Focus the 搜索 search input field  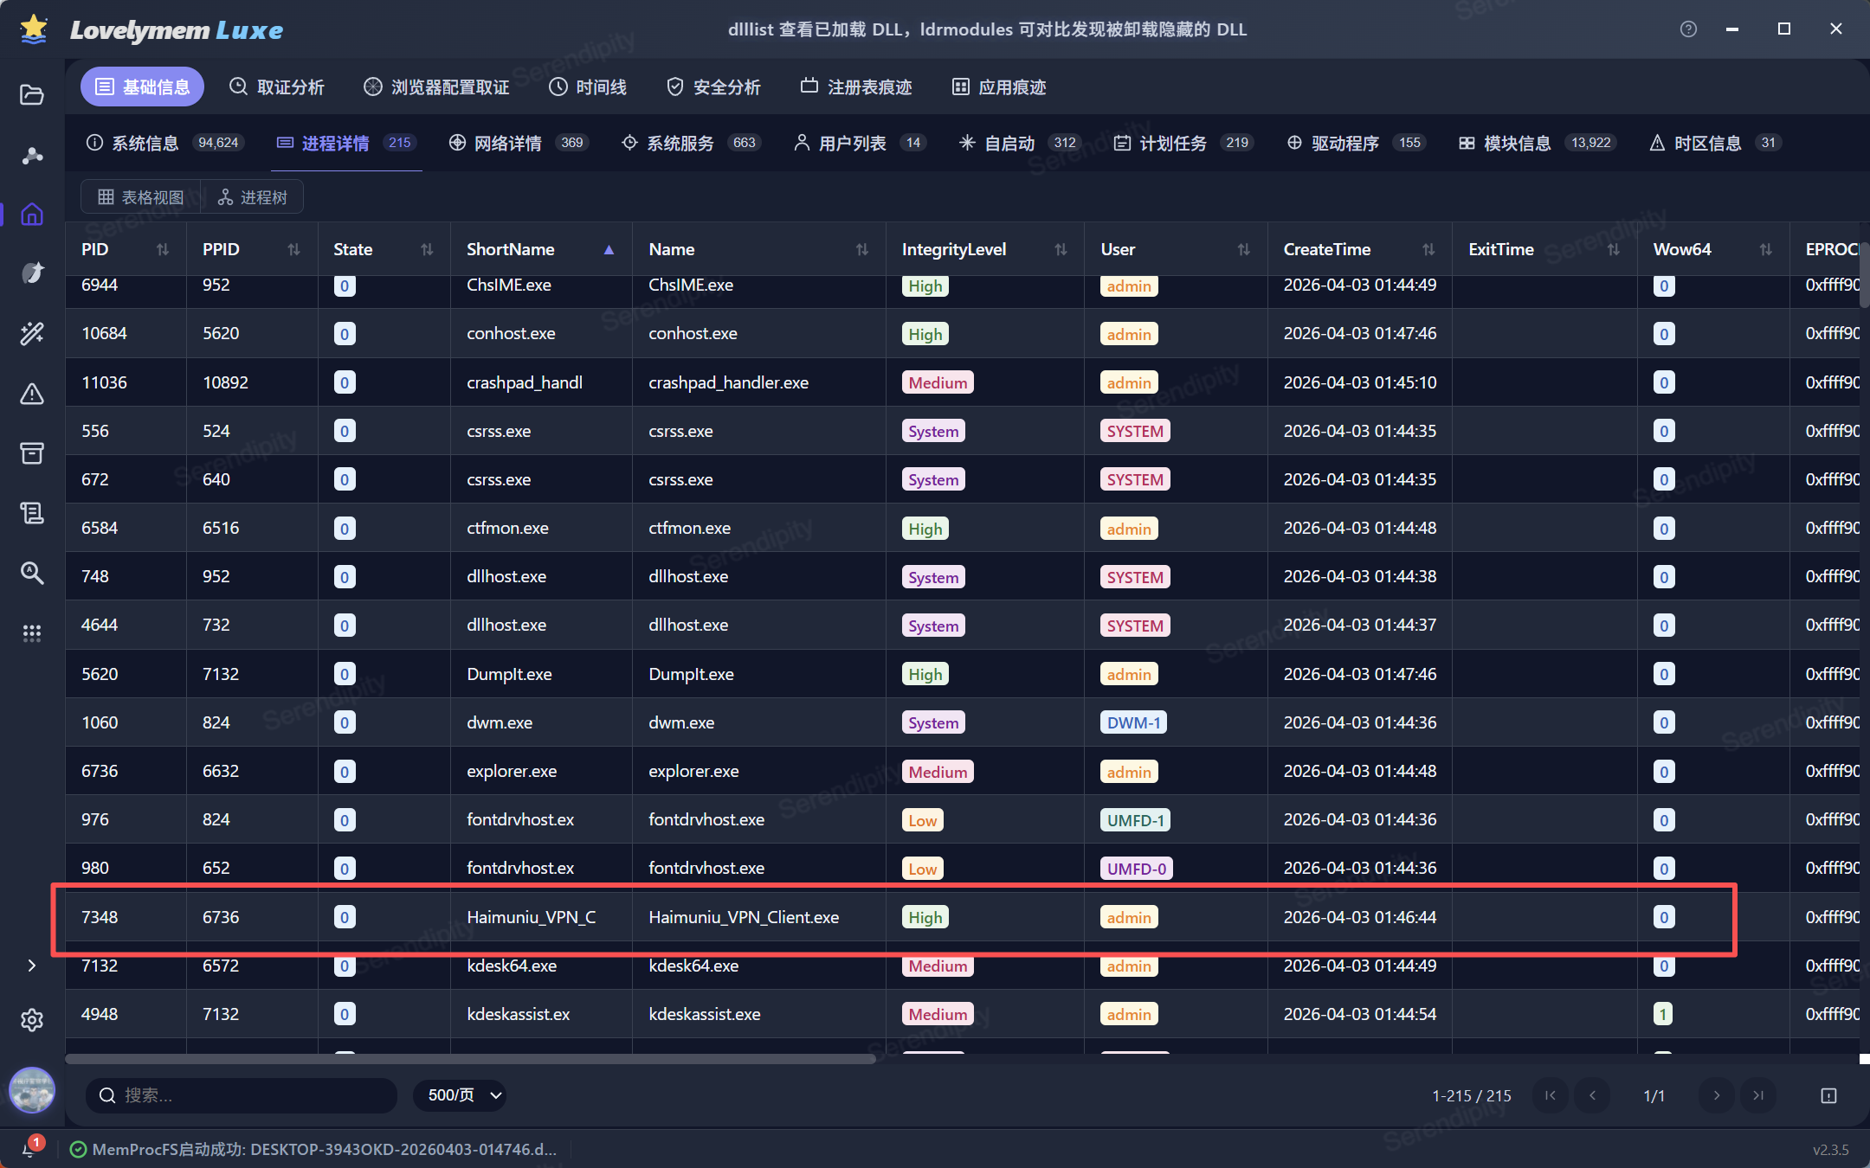[251, 1095]
